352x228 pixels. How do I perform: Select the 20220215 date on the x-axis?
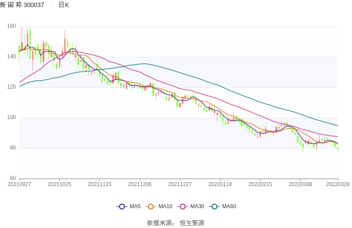[x=260, y=184]
